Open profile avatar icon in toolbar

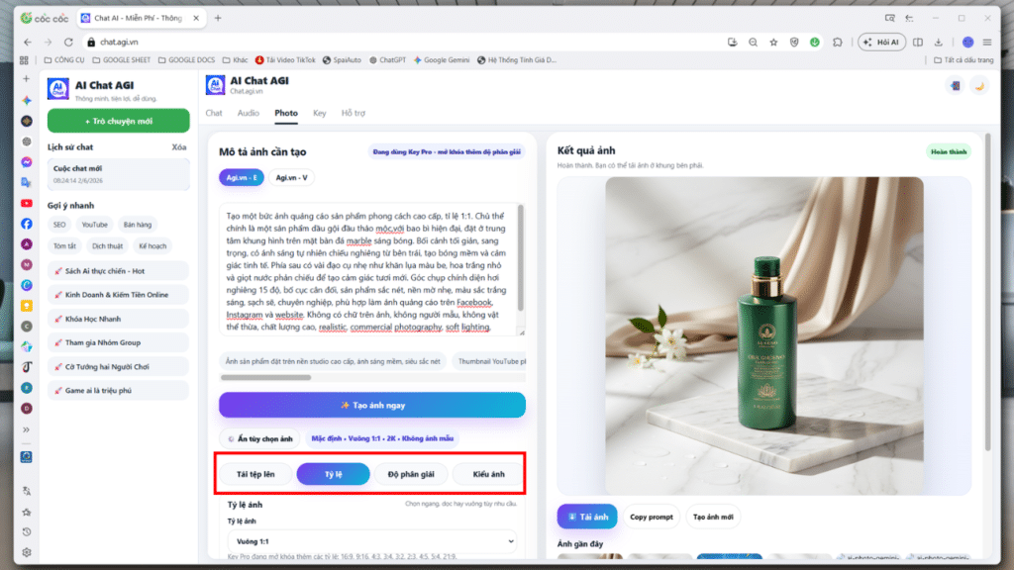click(968, 42)
